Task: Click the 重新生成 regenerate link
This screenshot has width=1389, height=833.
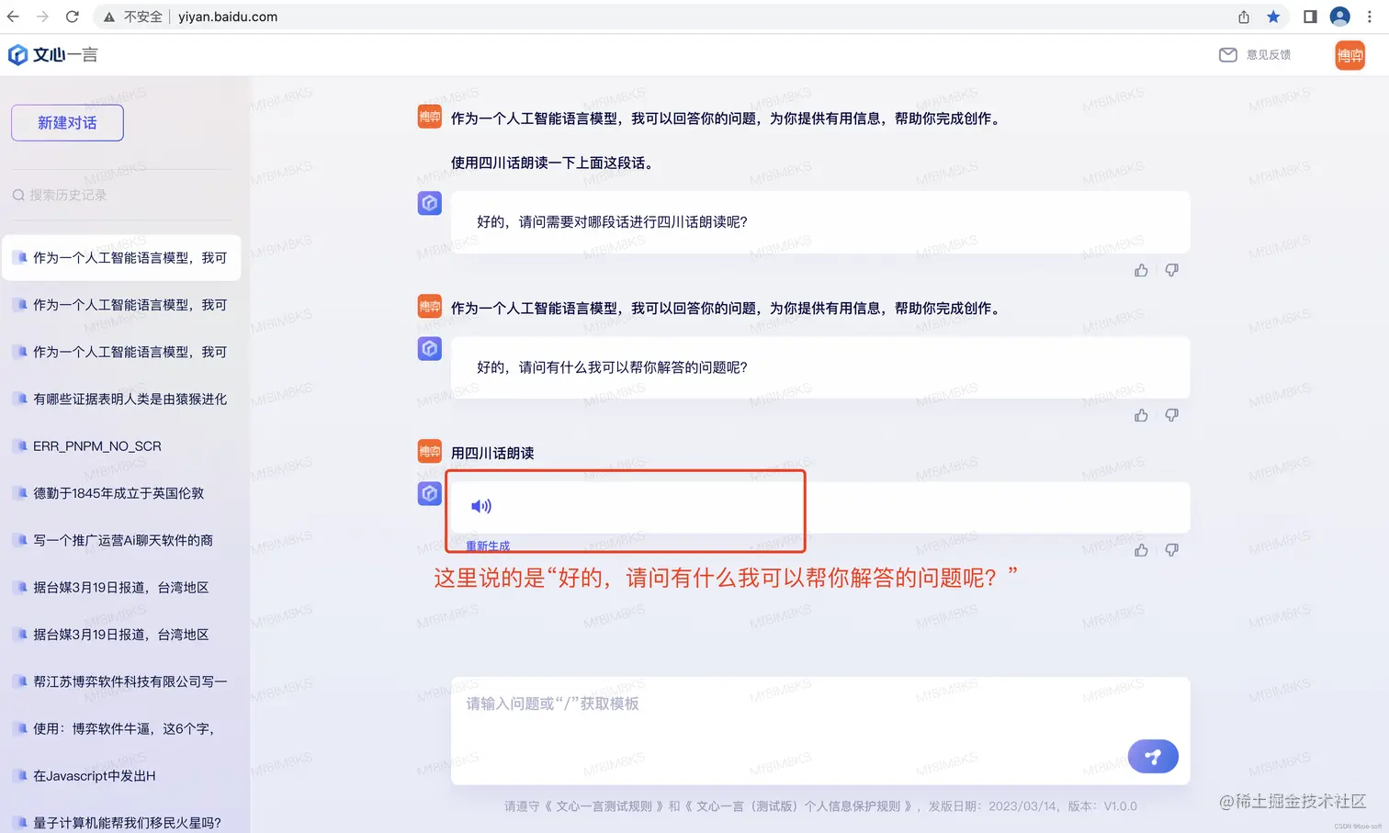Action: (x=488, y=546)
